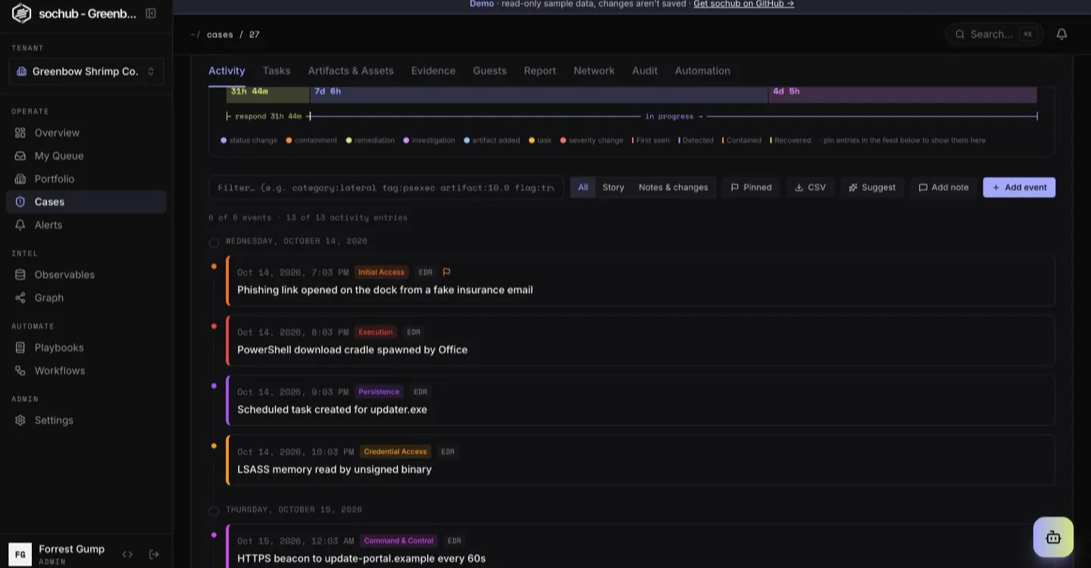Open the Search box in top bar
Screen dimensions: 1091x568
pyautogui.click(x=995, y=34)
